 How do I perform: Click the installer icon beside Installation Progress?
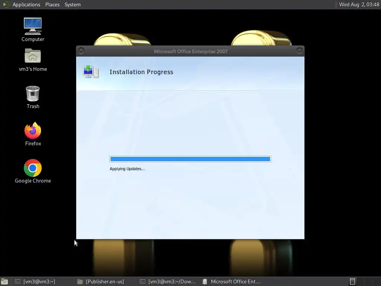click(91, 71)
